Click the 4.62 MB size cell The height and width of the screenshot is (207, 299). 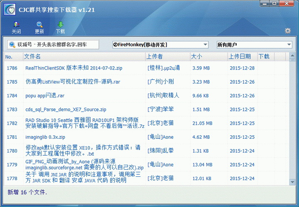201,137
